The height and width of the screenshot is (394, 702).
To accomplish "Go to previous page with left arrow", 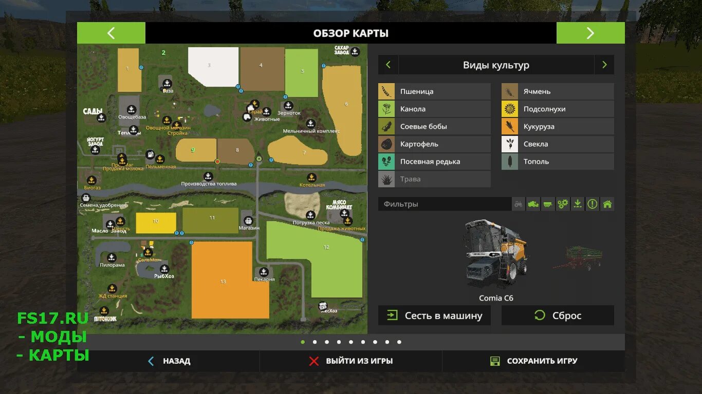I will [111, 33].
